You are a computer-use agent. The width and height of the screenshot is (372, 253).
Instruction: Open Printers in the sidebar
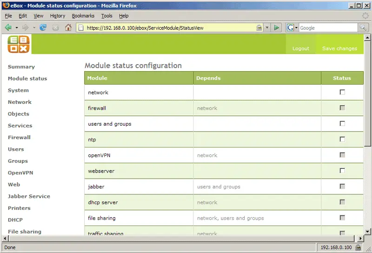point(19,208)
